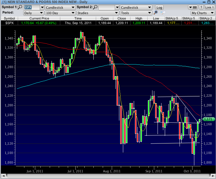Click the zoom in magnifier icon
Image resolution: width=216 pixels, height=179 pixels.
click(156, 13)
